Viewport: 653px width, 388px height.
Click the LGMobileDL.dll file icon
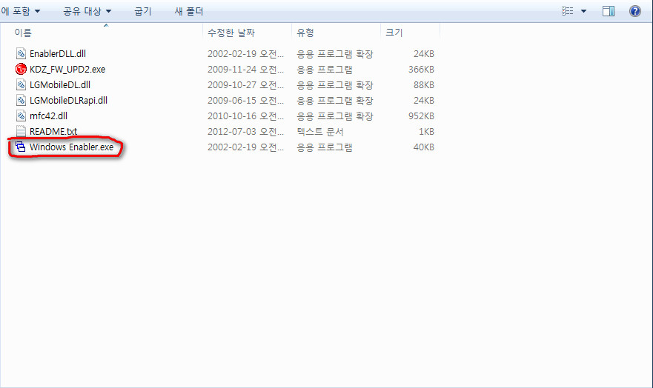point(21,85)
